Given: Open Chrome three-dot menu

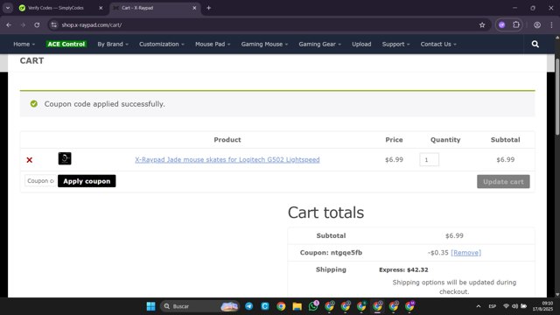Looking at the screenshot, I should [551, 25].
